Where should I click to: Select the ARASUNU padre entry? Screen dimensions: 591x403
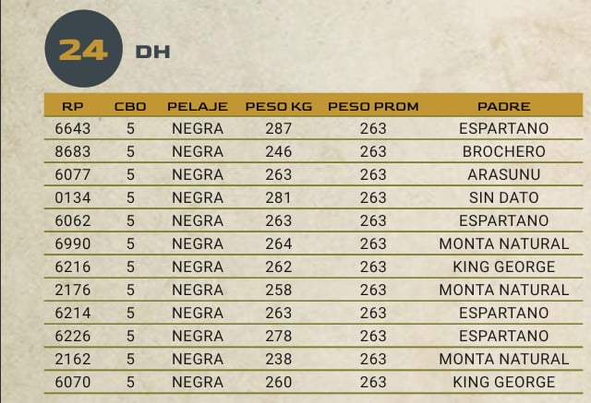504,174
